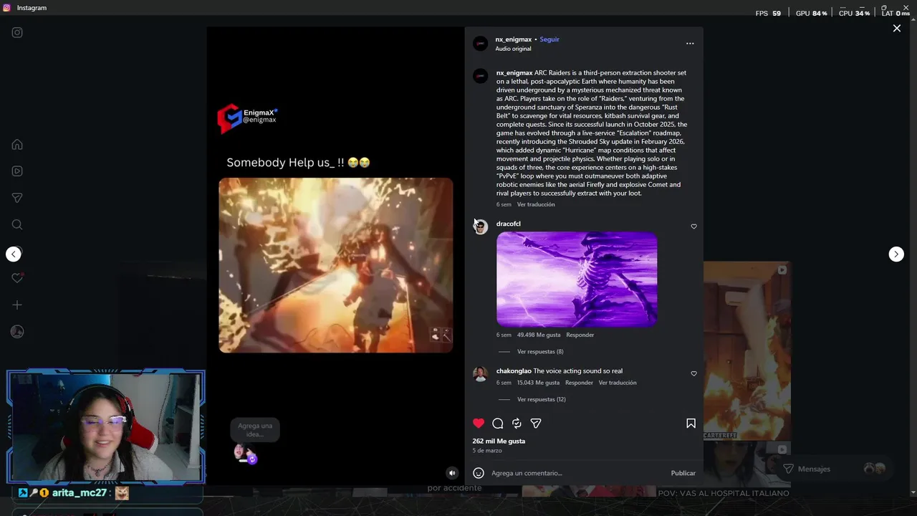Viewport: 917px width, 516px height.
Task: Go to next post arrow
Action: [896, 254]
